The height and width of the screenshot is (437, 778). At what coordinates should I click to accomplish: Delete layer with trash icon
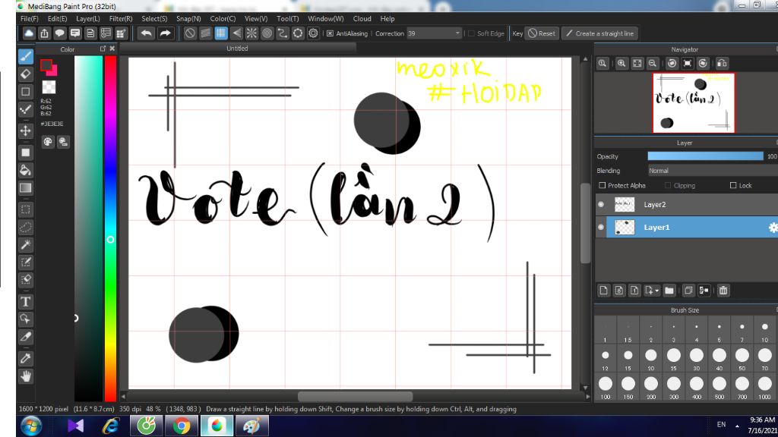point(723,291)
